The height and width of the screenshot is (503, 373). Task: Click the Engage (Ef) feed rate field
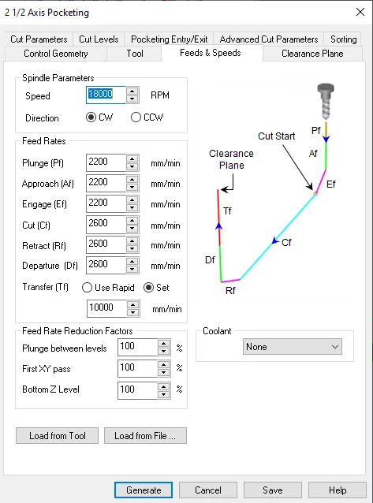(x=106, y=203)
